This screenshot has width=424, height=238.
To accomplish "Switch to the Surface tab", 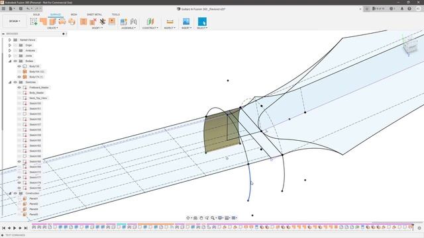I will (56, 15).
